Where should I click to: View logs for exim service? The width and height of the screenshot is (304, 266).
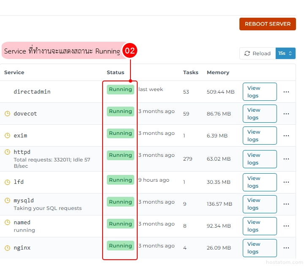pyautogui.click(x=260, y=135)
